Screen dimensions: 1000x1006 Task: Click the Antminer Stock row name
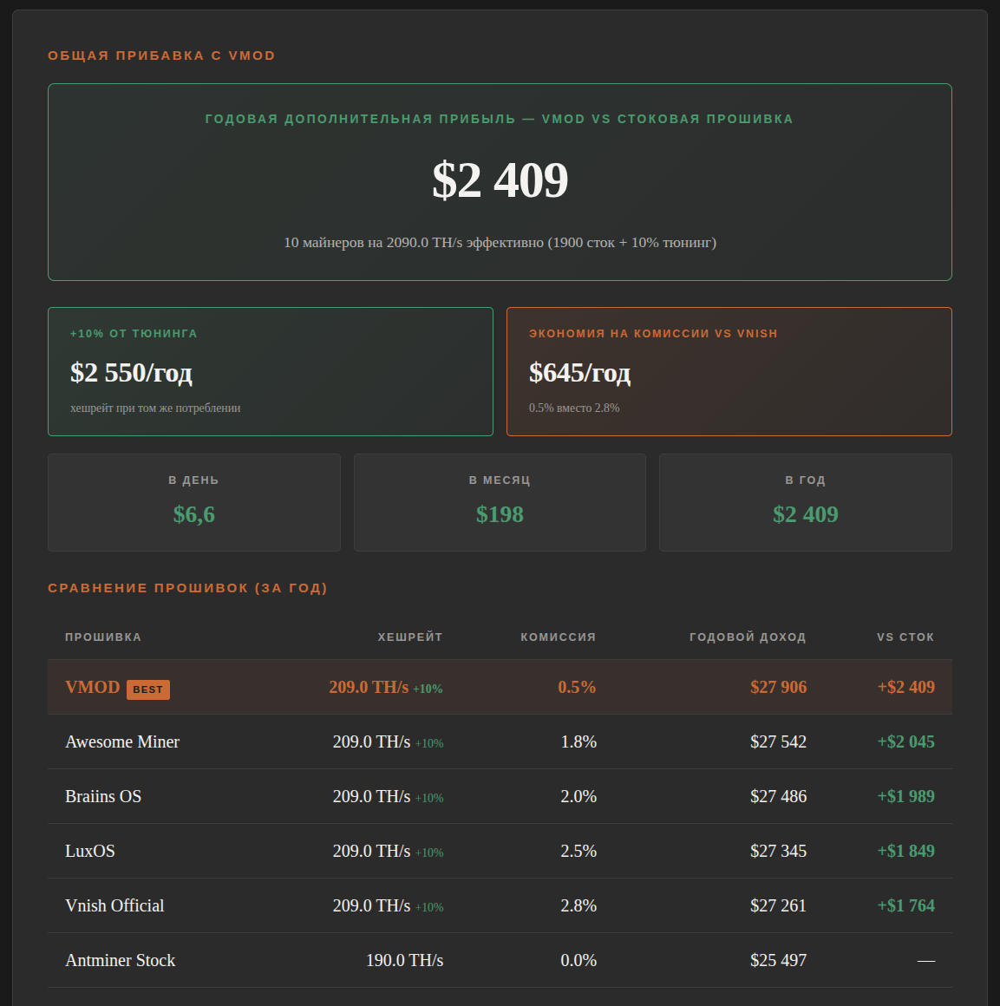(x=120, y=960)
